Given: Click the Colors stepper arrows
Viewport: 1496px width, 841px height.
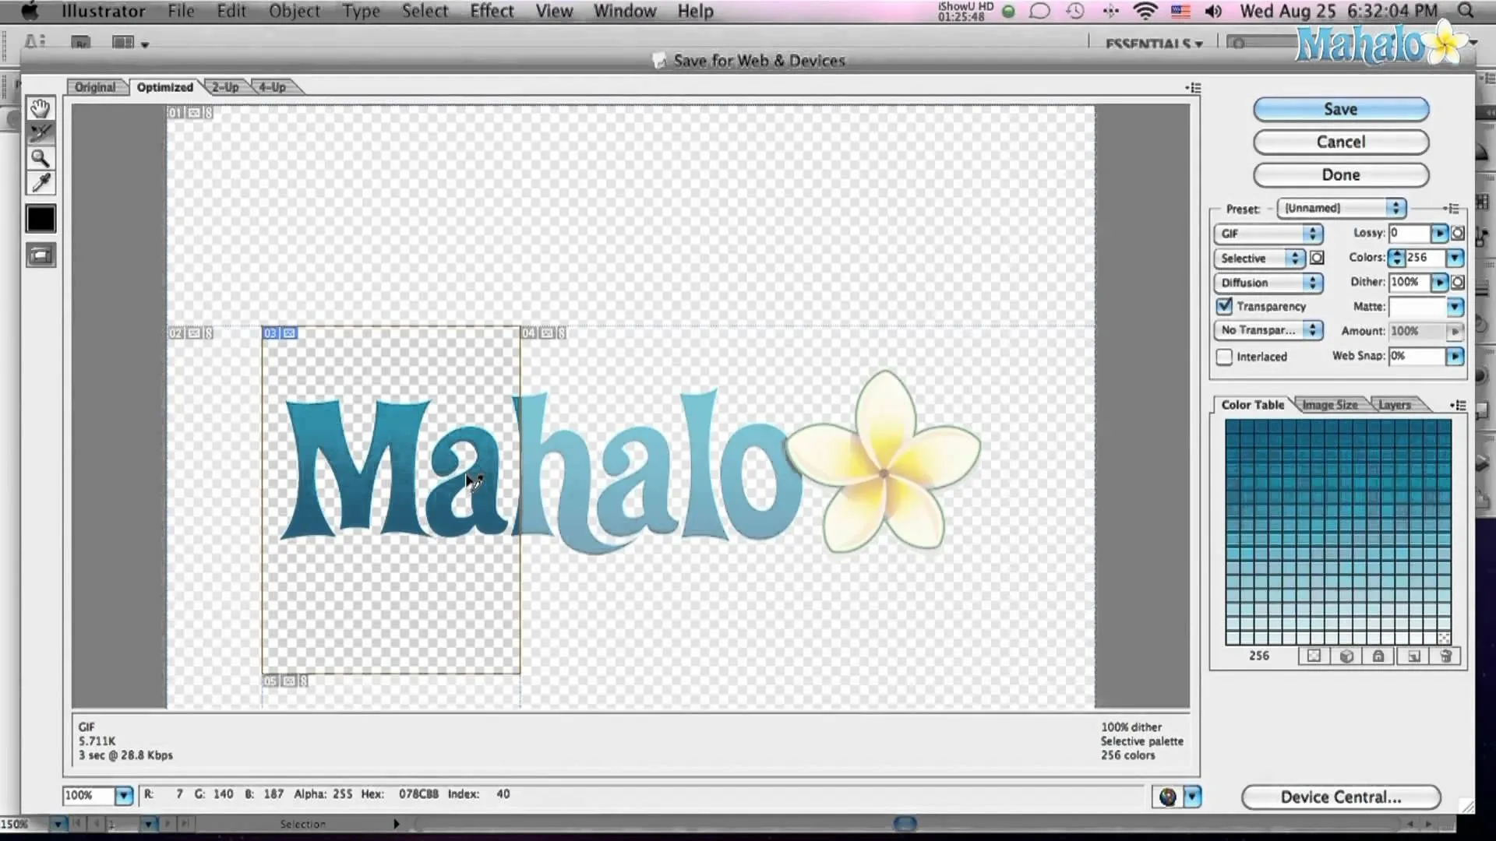Looking at the screenshot, I should point(1397,258).
